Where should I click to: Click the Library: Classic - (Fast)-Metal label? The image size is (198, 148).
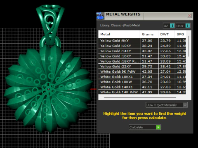120,25
